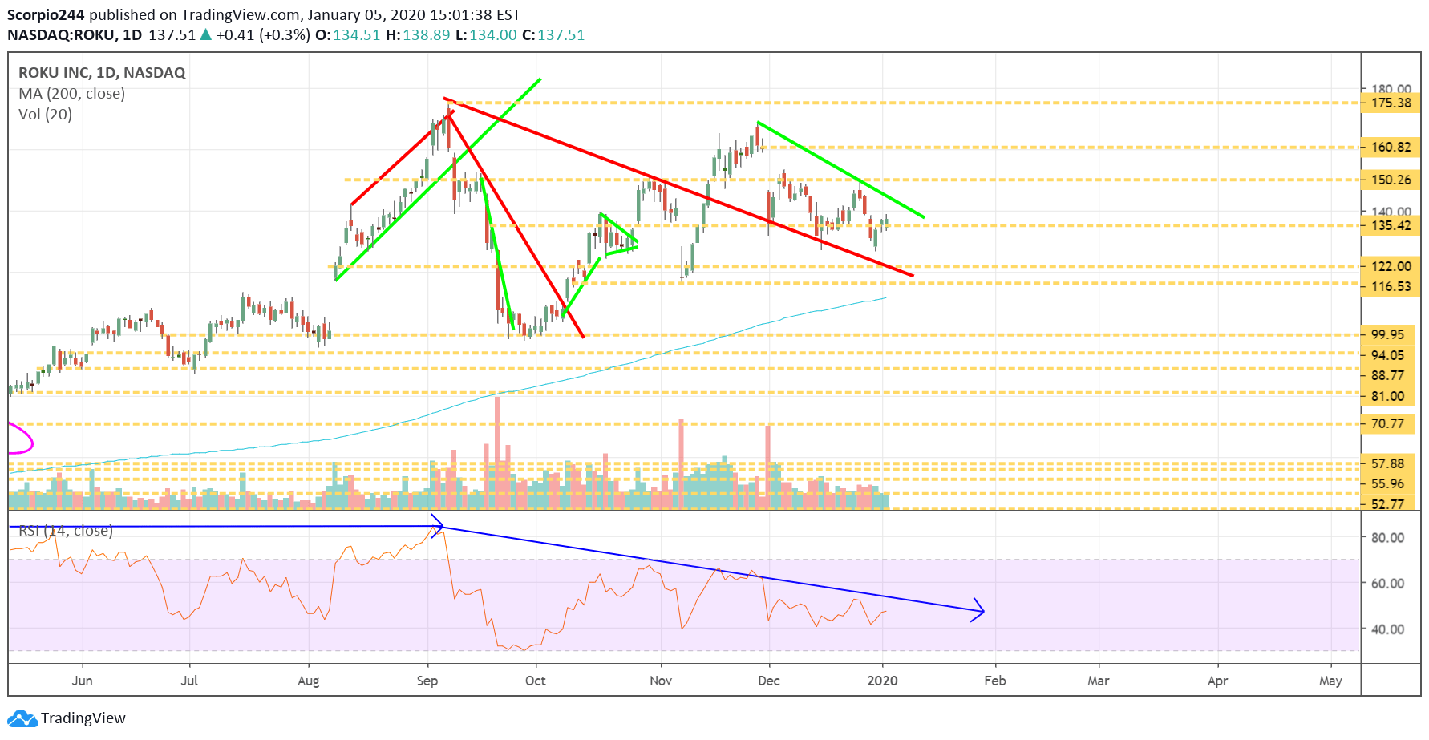Click the Apr label on time axis
This screenshot has width=1429, height=740.
coord(1217,681)
